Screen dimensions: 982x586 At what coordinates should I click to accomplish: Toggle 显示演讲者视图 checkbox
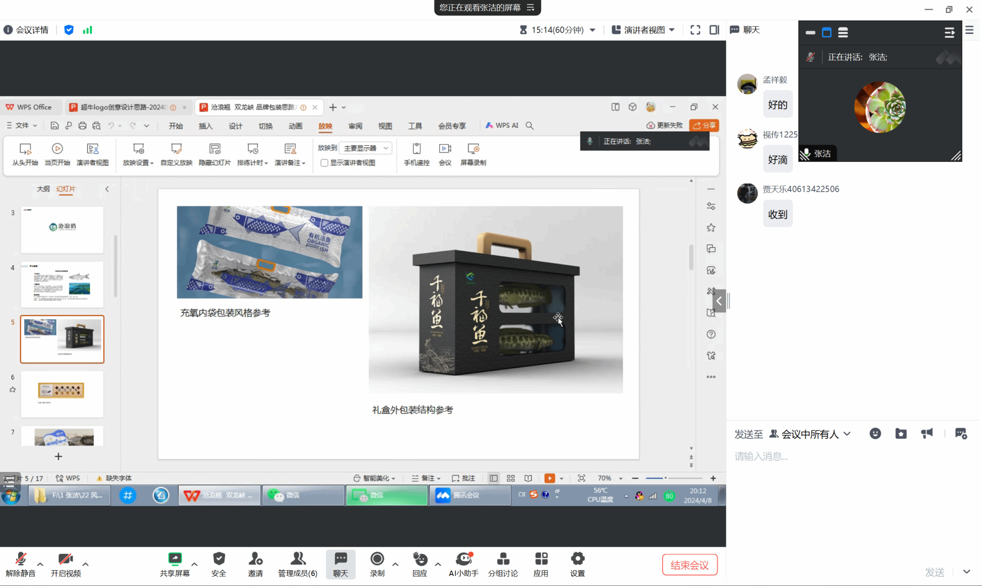point(324,163)
